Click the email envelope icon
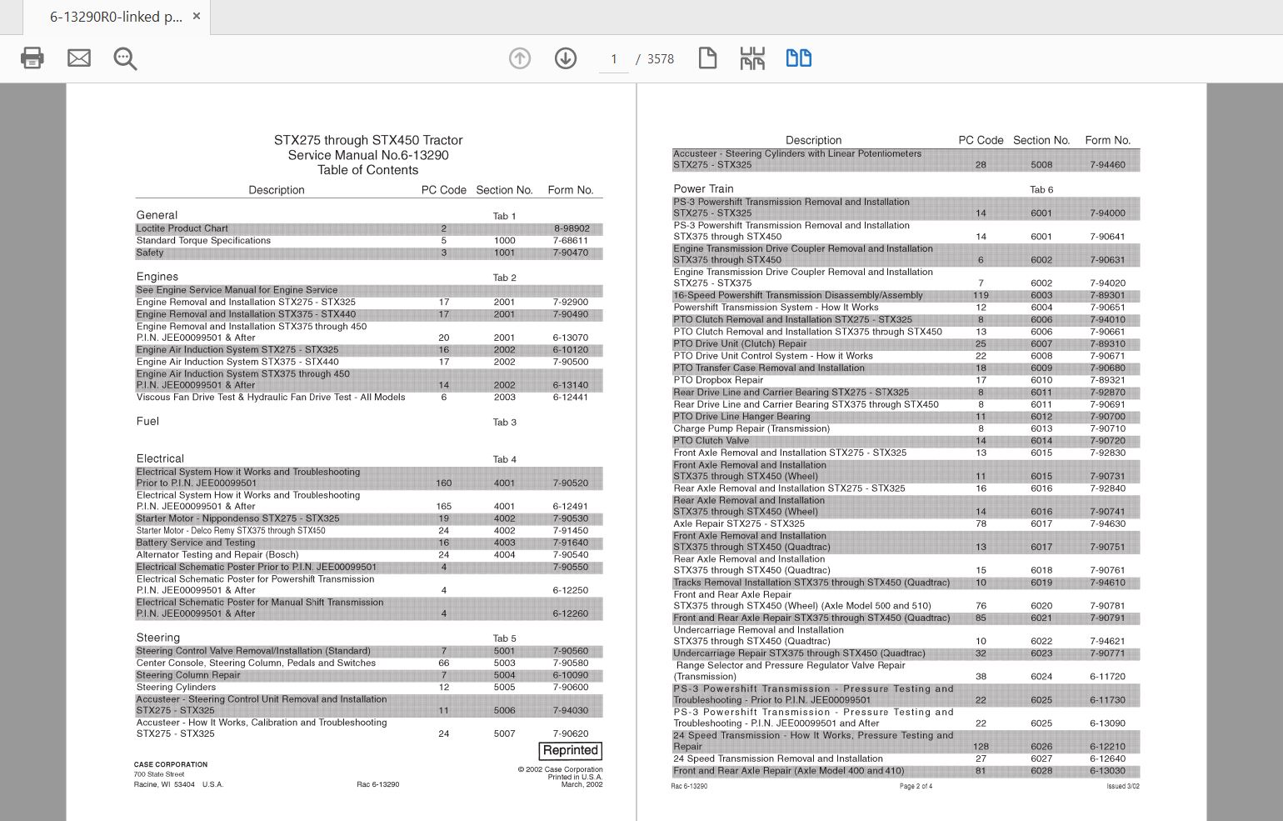This screenshot has height=821, width=1283. [x=79, y=58]
